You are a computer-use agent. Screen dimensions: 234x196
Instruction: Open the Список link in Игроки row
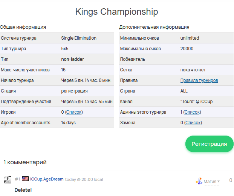74,112
